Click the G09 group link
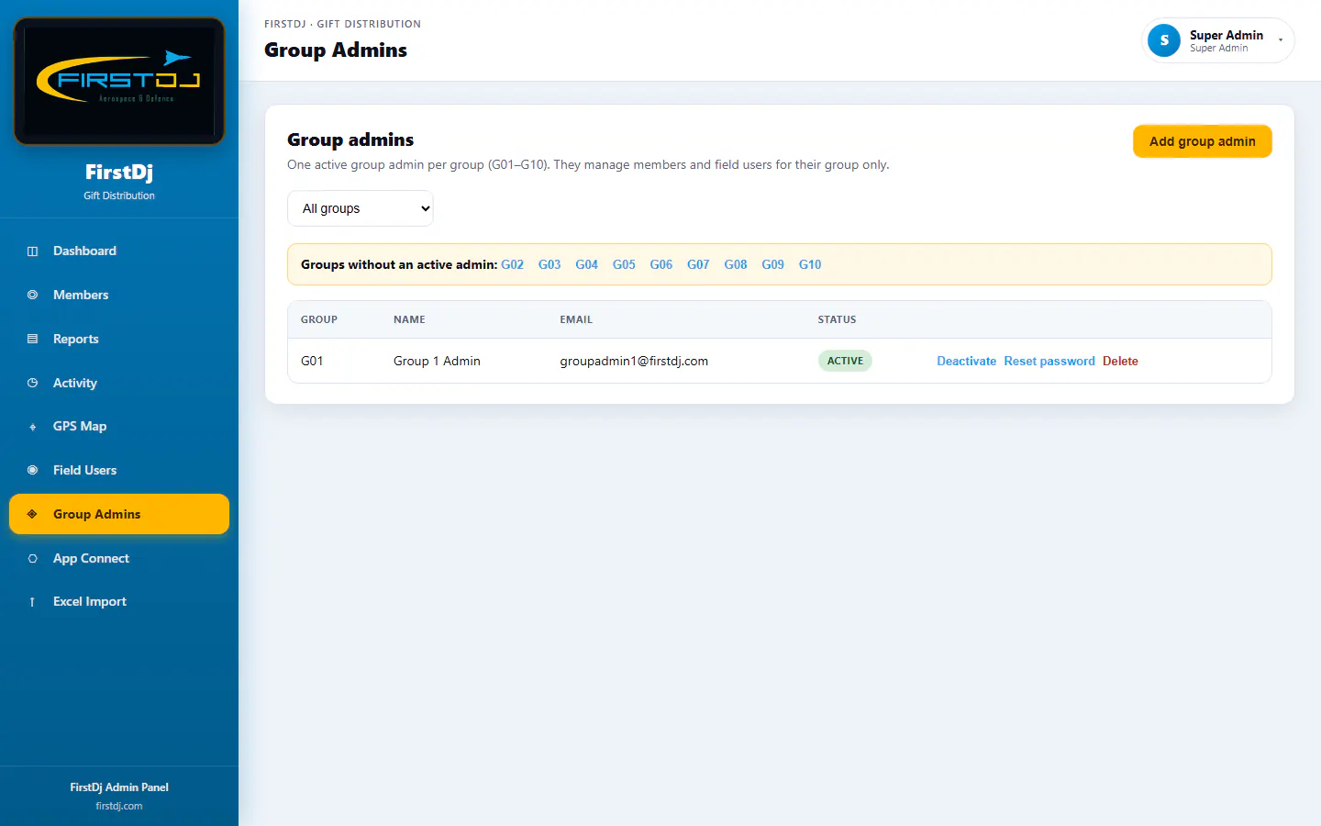Image resolution: width=1321 pixels, height=826 pixels. click(x=772, y=264)
